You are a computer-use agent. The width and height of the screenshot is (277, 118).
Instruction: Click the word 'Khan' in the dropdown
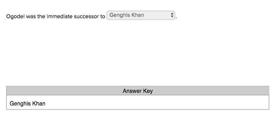138,15
